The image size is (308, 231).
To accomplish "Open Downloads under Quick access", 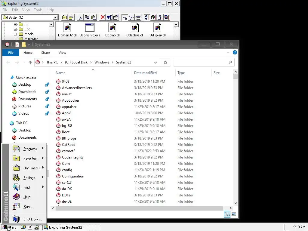I will click(x=27, y=92).
